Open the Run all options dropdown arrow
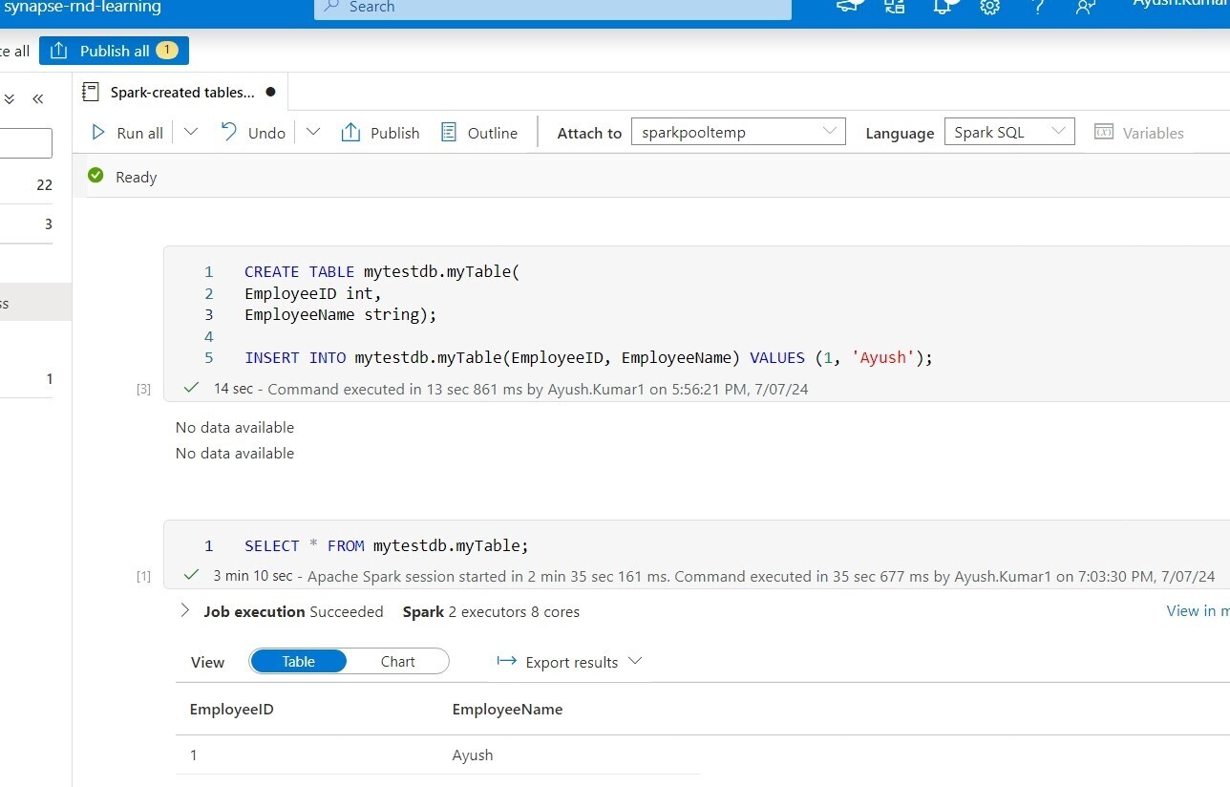Viewport: 1230px width, 787px height. [x=191, y=132]
